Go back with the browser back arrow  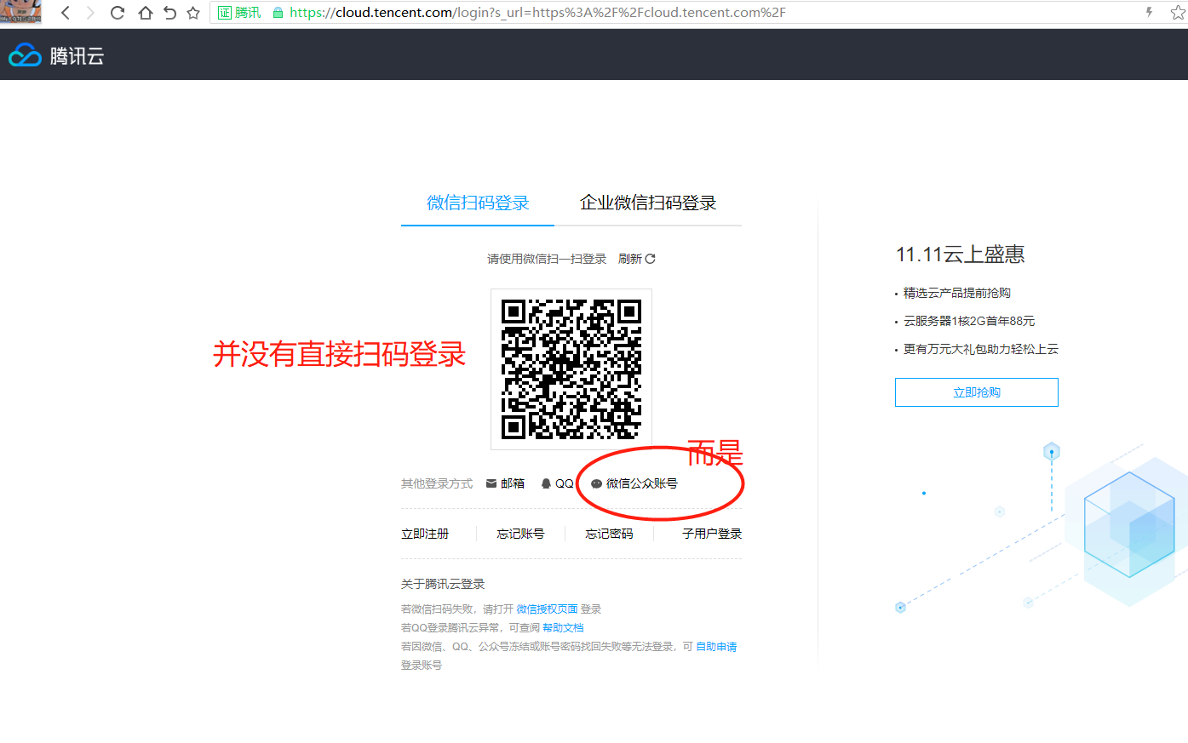click(66, 13)
